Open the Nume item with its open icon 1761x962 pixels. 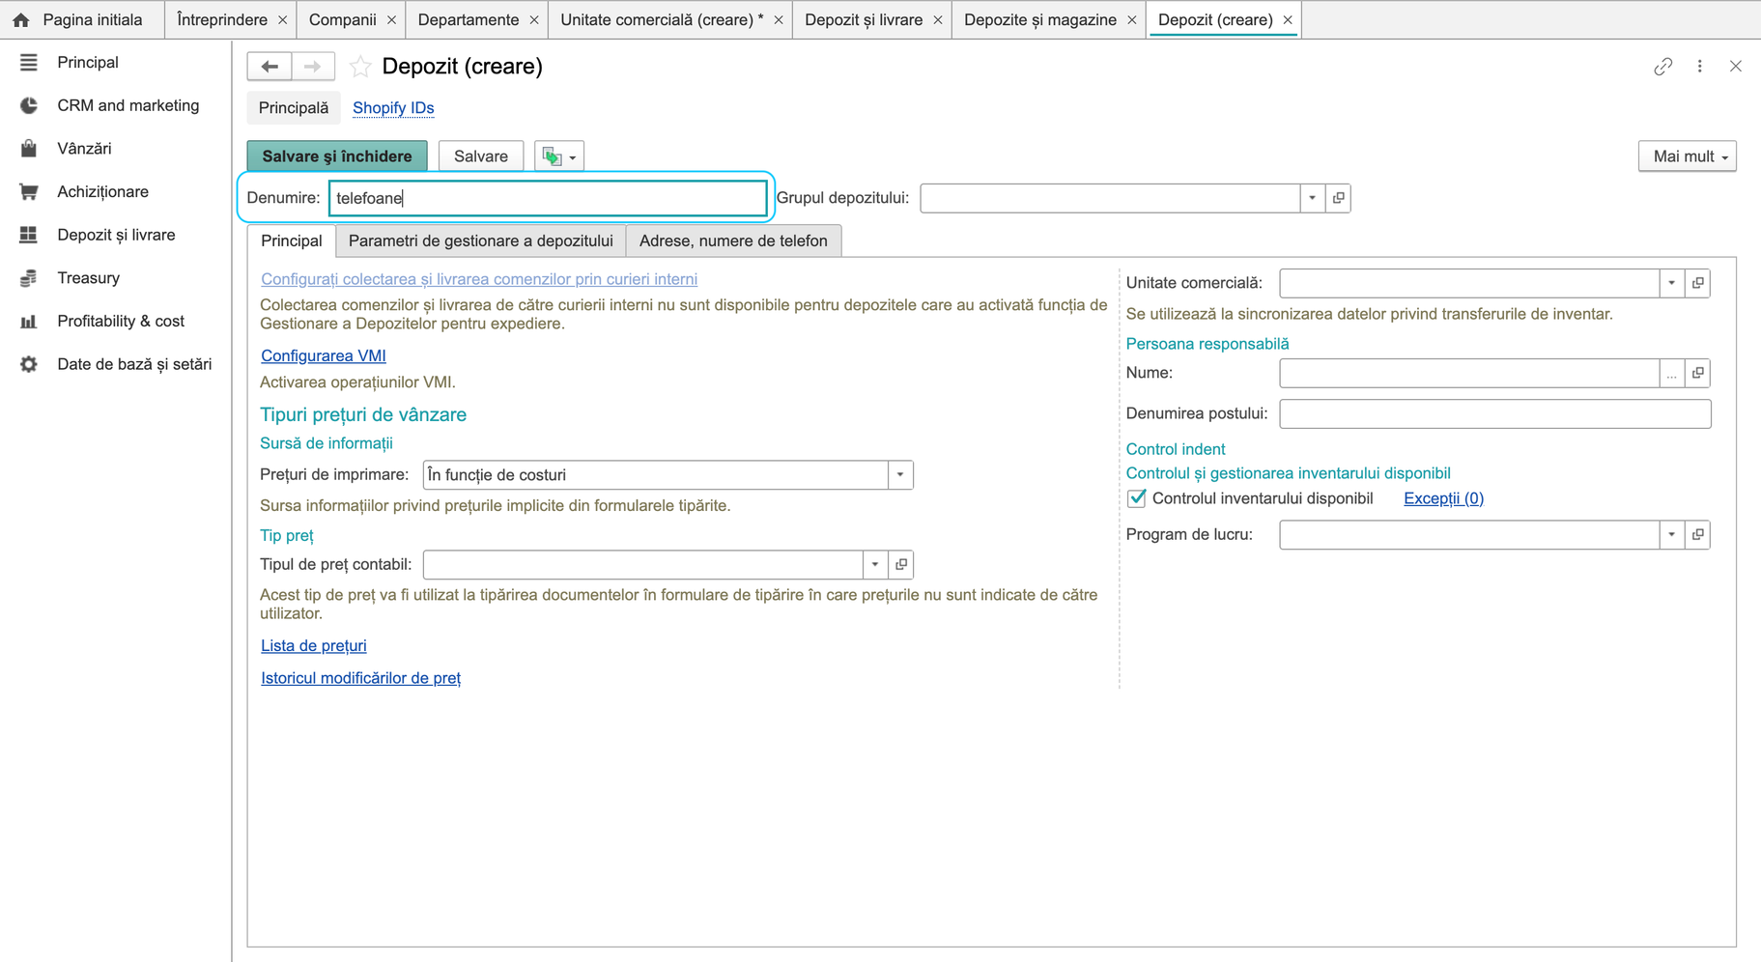tap(1697, 373)
